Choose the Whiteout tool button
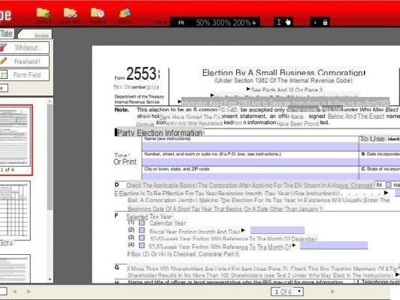Viewport: 400px width, 300px height. (25, 47)
